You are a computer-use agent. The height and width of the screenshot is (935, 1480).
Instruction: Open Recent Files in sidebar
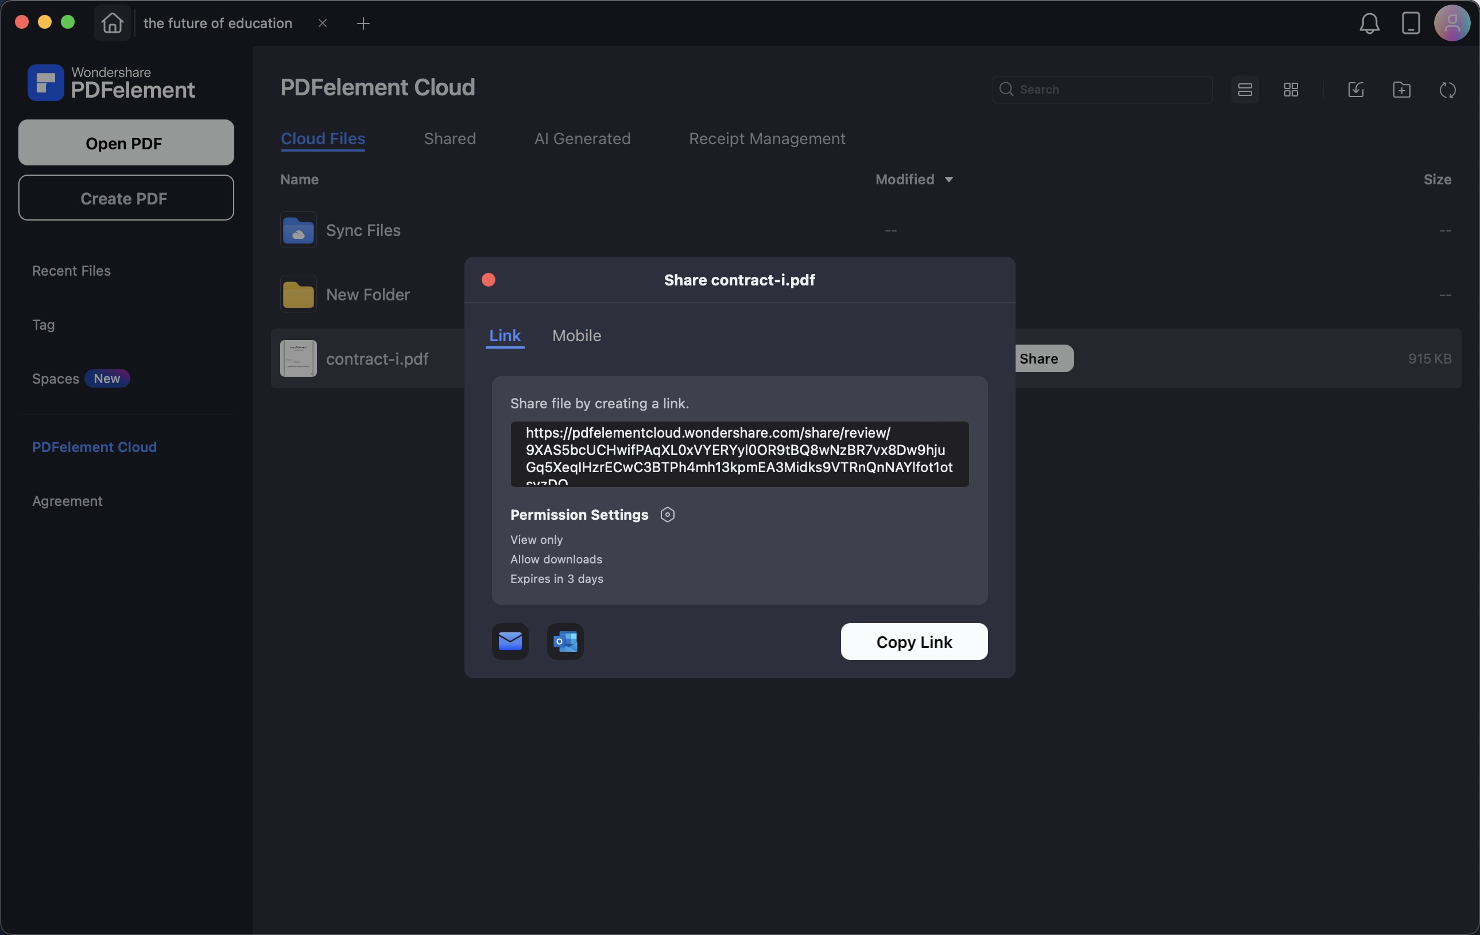coord(71,271)
